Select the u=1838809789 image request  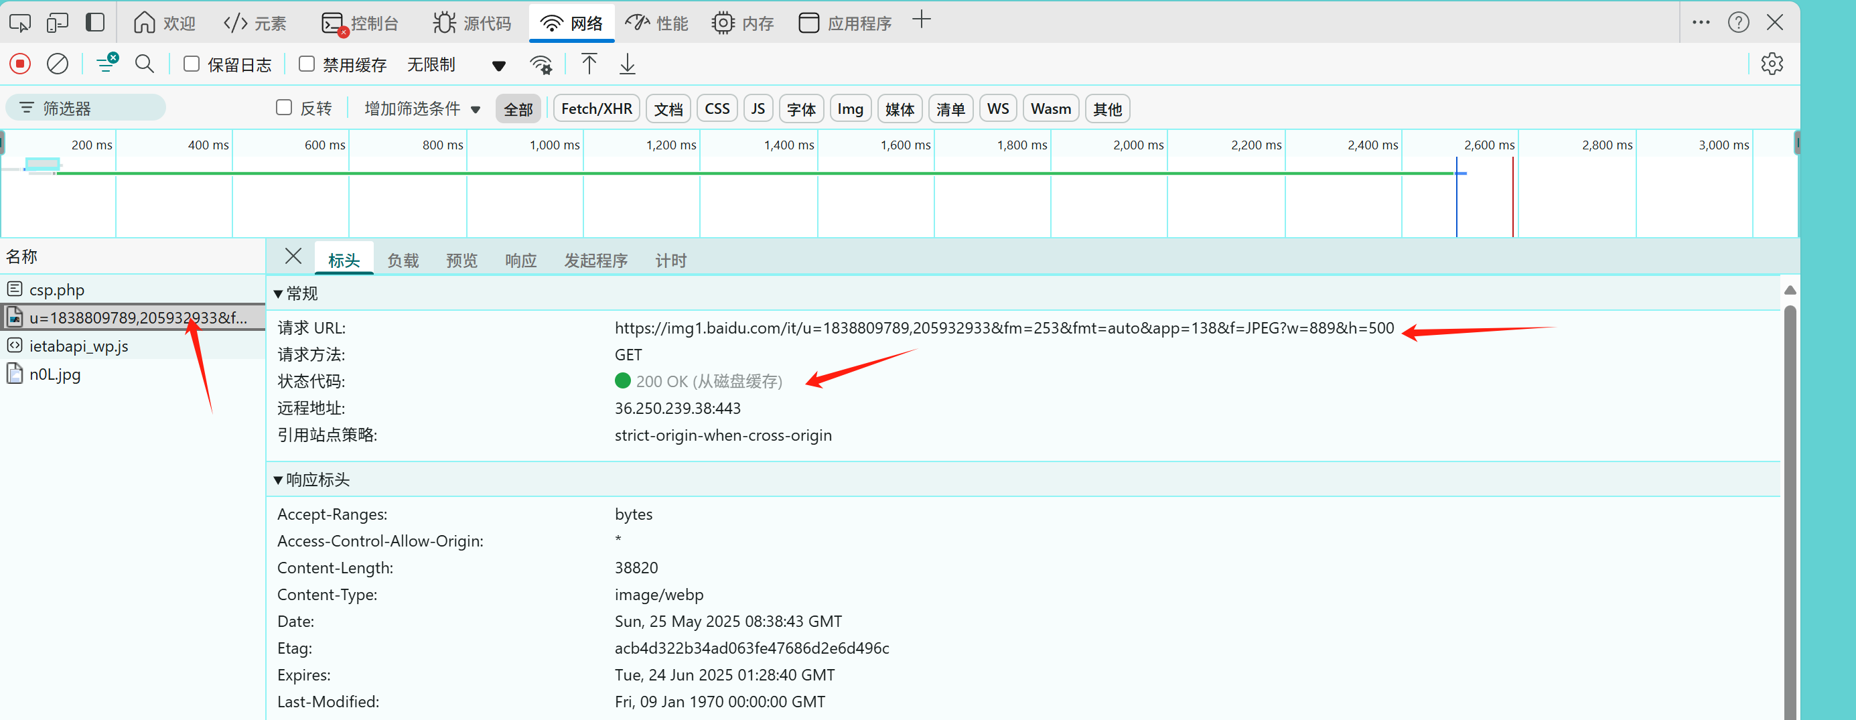[133, 318]
